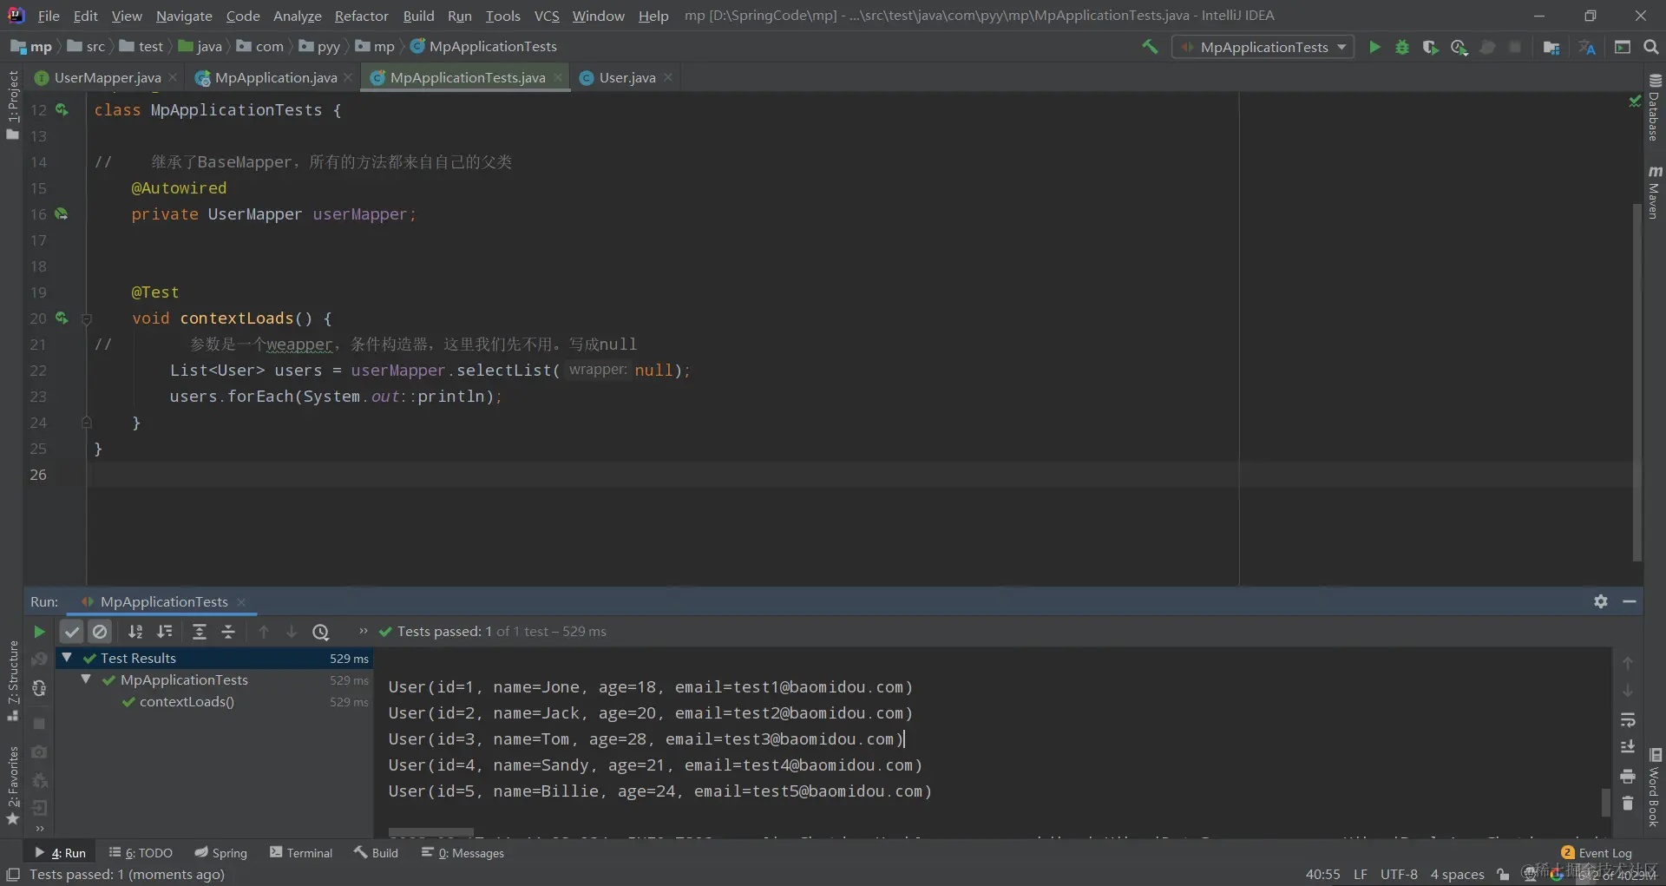The width and height of the screenshot is (1666, 886).
Task: Sort test results alphabetically
Action: click(x=135, y=632)
